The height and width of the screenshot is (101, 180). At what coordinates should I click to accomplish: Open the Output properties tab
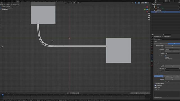[152, 42]
